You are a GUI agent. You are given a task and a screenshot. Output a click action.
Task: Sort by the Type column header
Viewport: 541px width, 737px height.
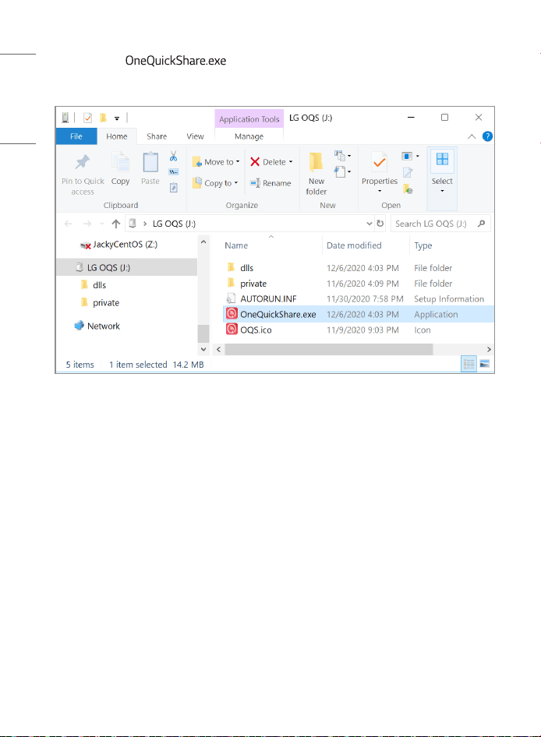423,245
